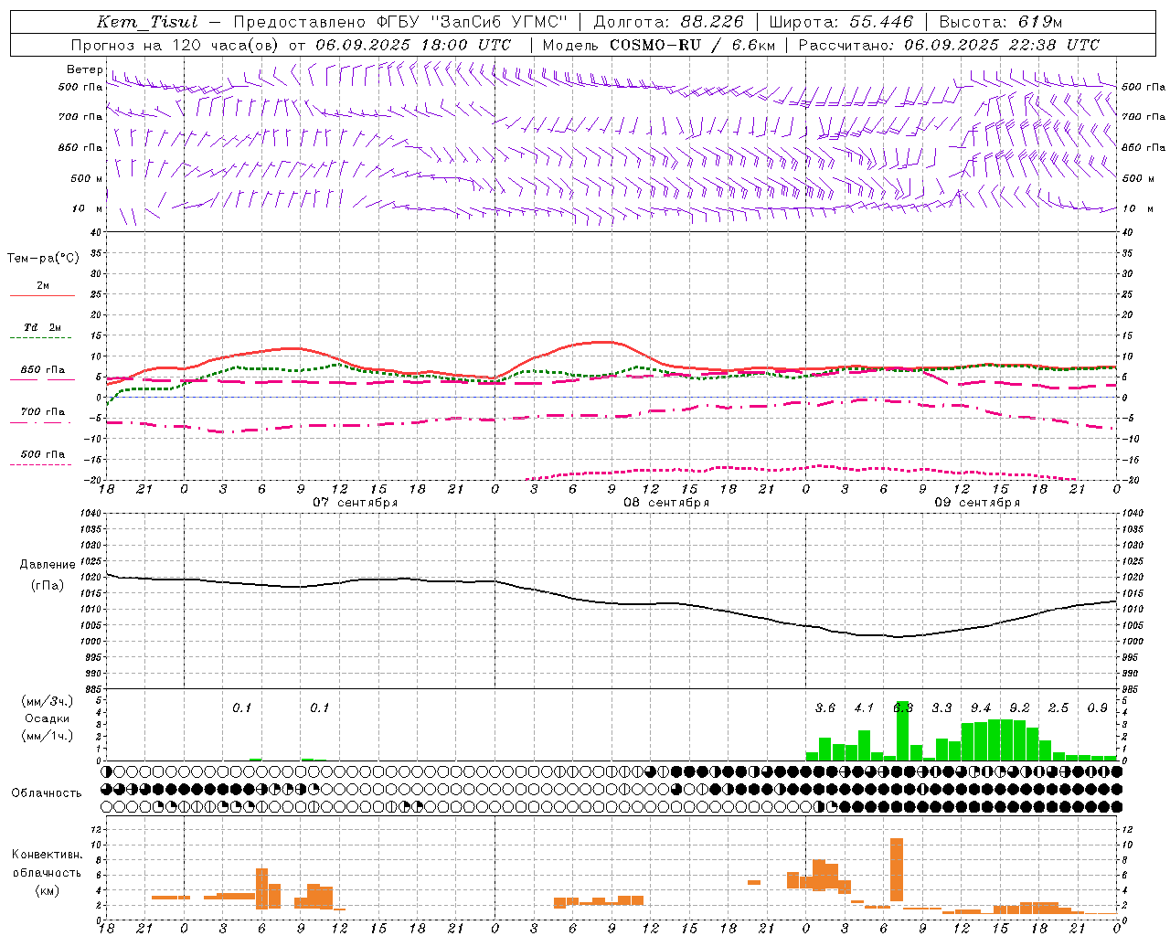Click the tallest green precipitation bar
1170x936 pixels.
click(x=903, y=730)
